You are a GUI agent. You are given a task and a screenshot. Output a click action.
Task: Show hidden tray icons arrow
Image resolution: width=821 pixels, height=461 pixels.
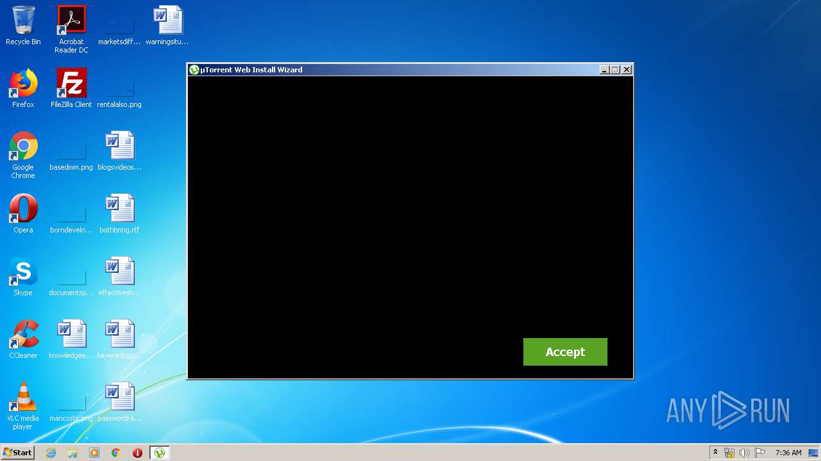[715, 453]
